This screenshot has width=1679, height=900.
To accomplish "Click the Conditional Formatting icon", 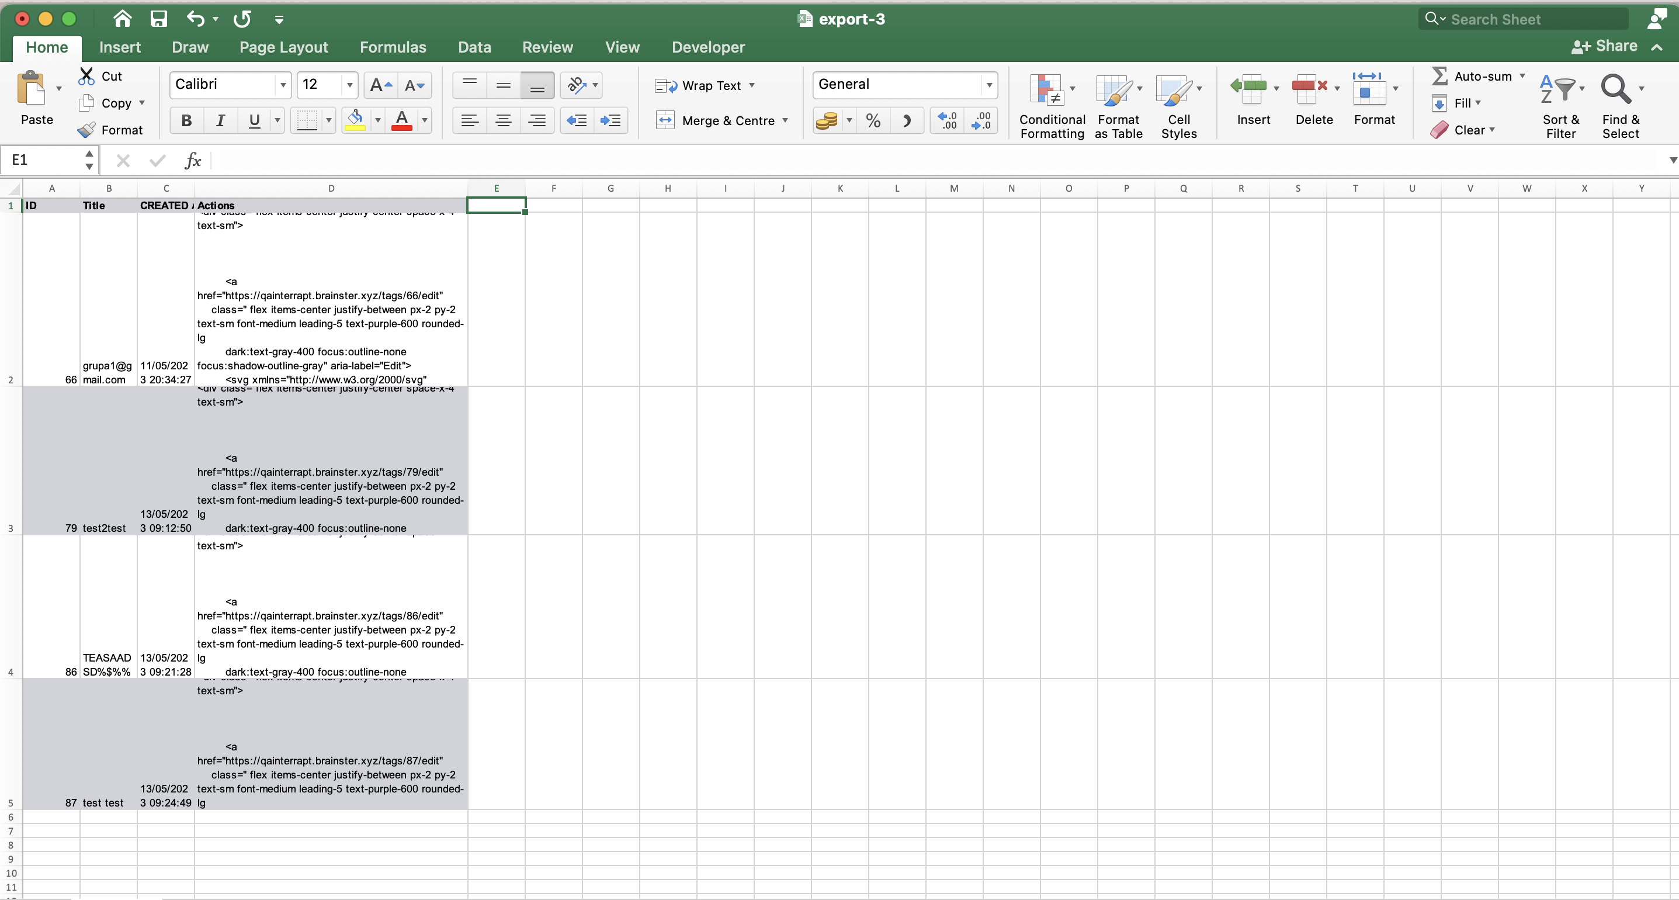I will pyautogui.click(x=1046, y=89).
